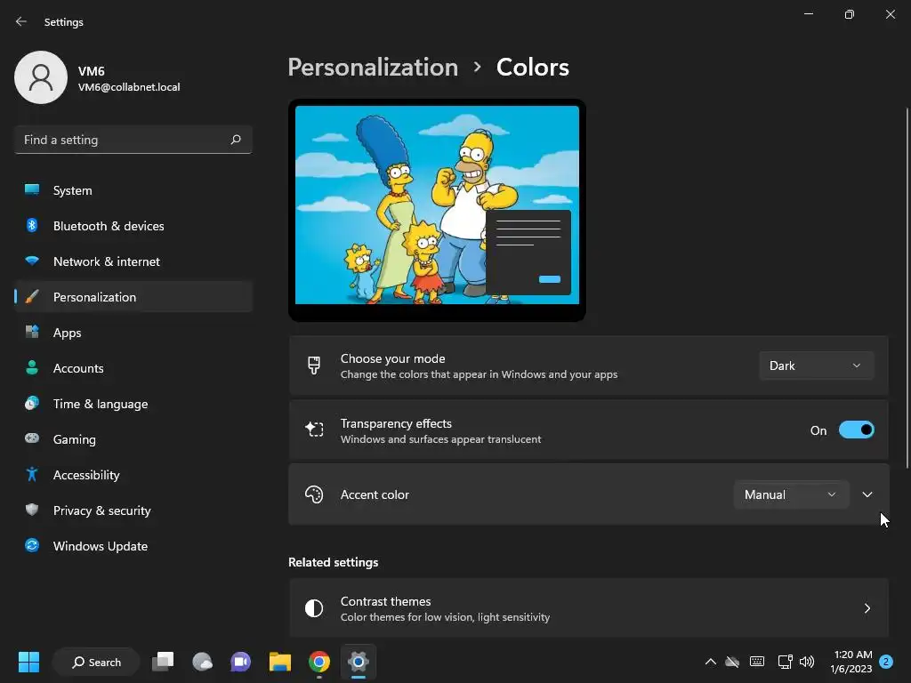The height and width of the screenshot is (683, 911).
Task: Open Apps settings page
Action: [133, 333]
